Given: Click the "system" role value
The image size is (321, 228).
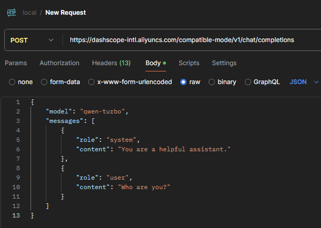Looking at the screenshot, I should pyautogui.click(x=121, y=140).
